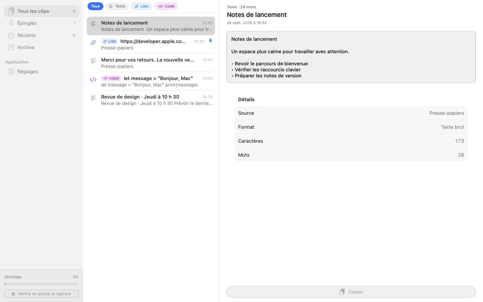Click Mettre en pause la capture

click(42, 294)
